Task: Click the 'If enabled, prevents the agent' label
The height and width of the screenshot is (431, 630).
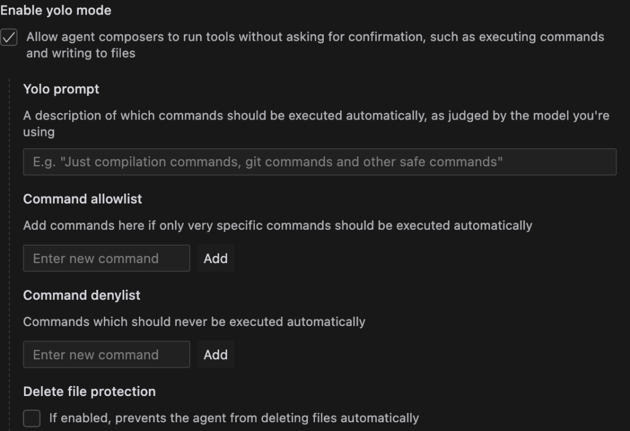Action: 234,418
